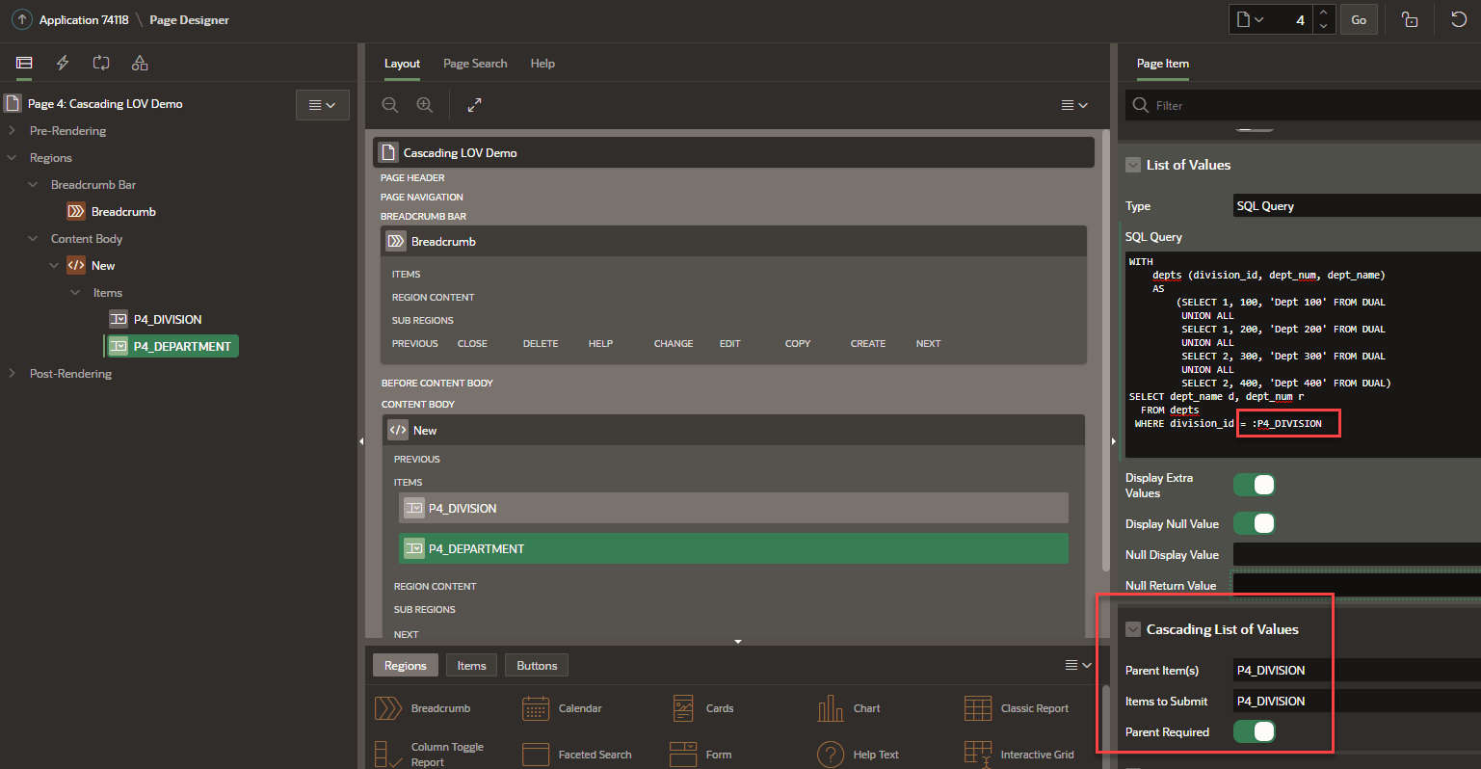The width and height of the screenshot is (1481, 769).
Task: Select the Buttons gallery tab
Action: pyautogui.click(x=537, y=665)
